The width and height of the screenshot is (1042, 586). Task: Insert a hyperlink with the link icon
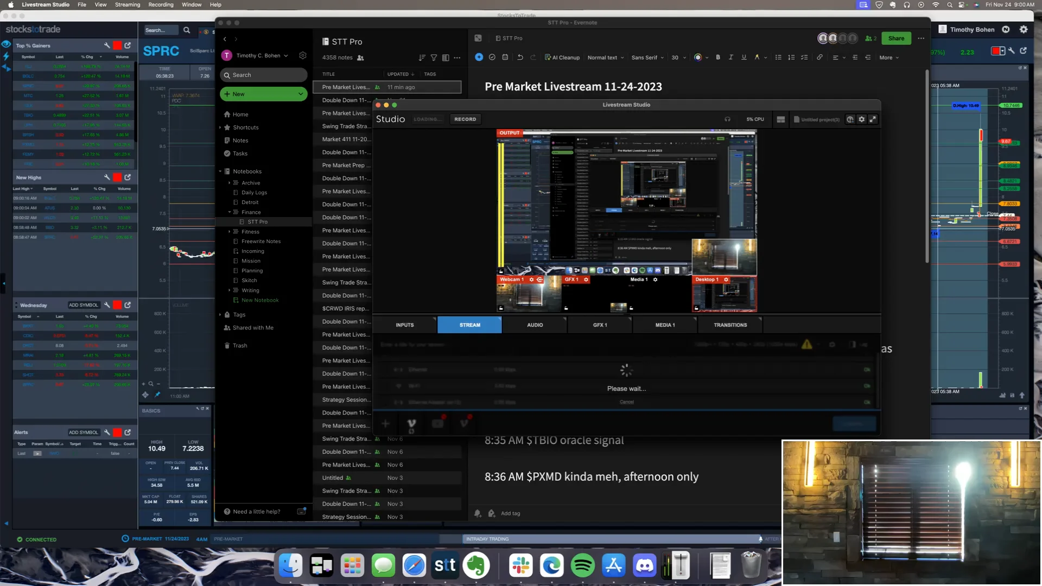click(819, 57)
